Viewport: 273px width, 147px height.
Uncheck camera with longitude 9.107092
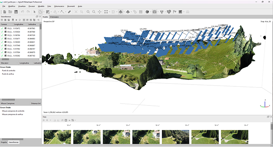tap(2, 49)
